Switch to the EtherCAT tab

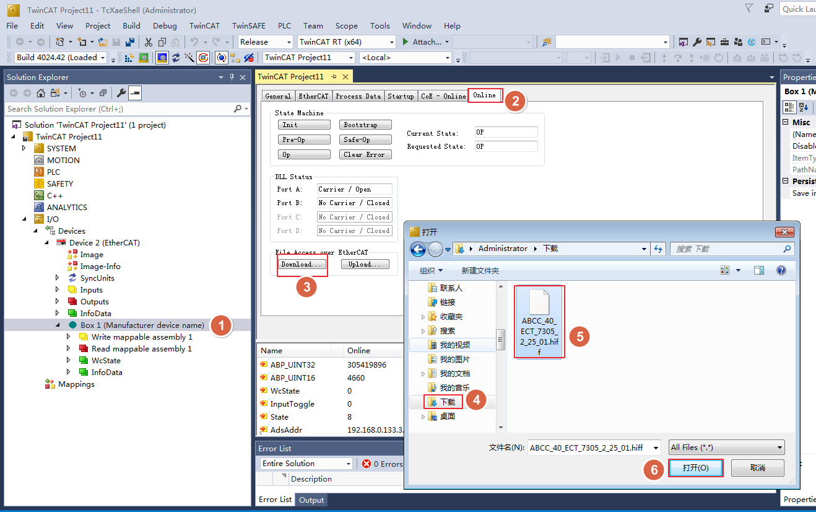click(x=313, y=96)
